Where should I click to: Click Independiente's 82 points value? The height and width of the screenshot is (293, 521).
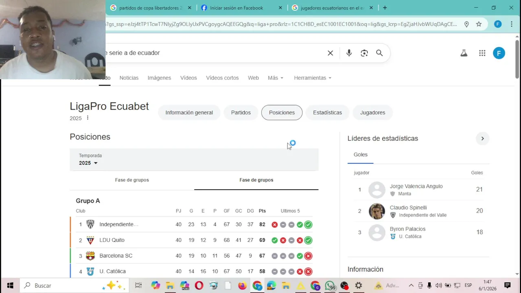tap(262, 224)
